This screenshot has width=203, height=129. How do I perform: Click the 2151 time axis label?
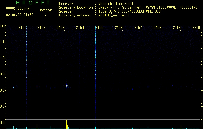(22, 28)
